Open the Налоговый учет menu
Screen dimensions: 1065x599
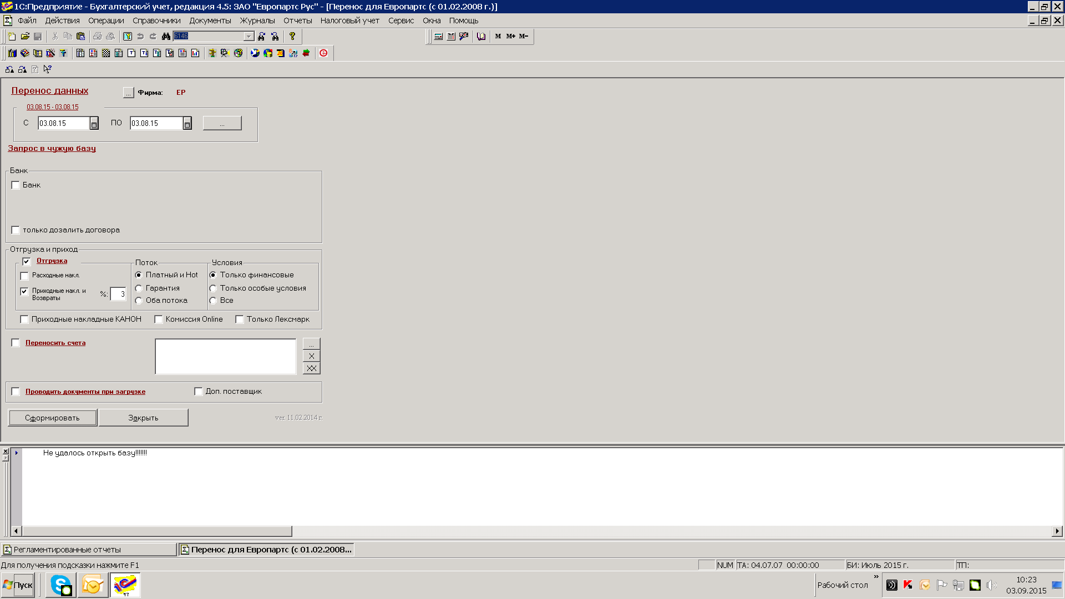(x=349, y=21)
